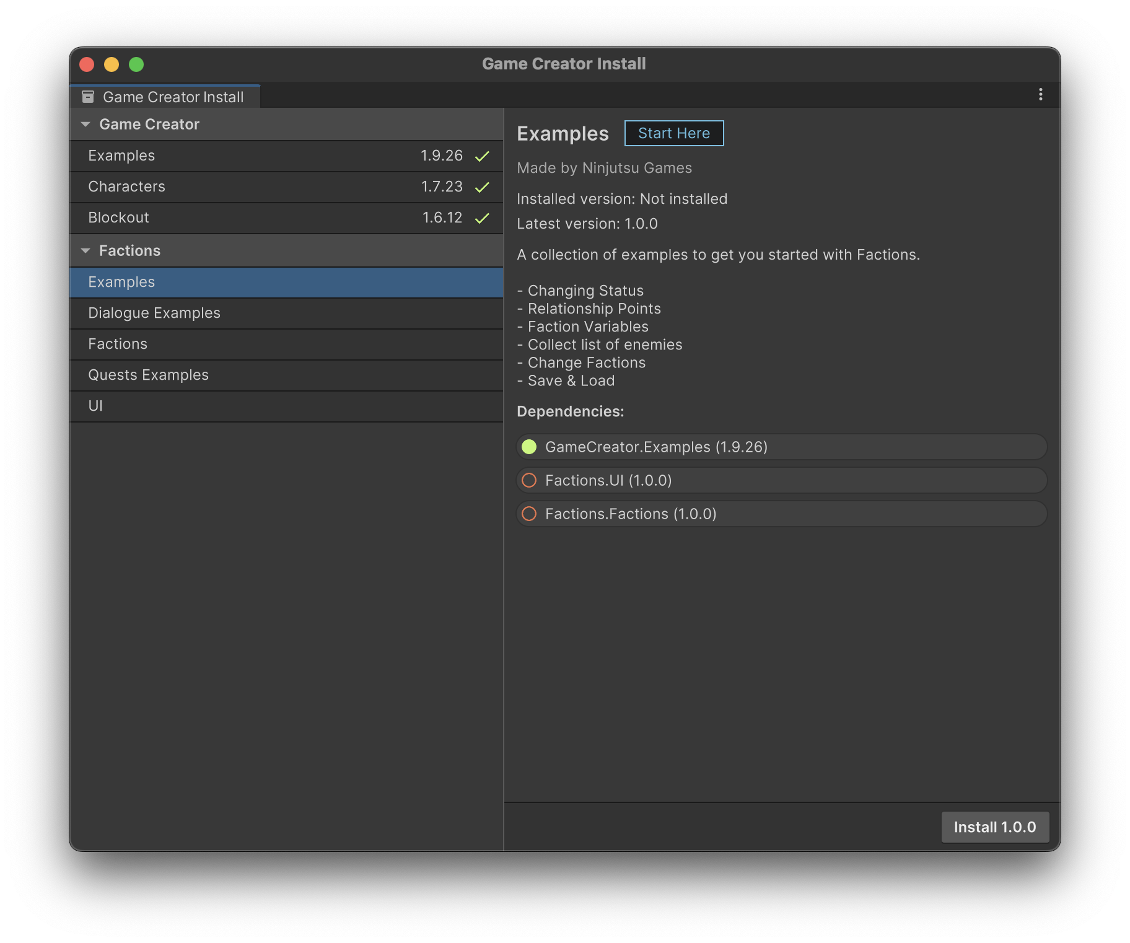
Task: Click orange status circle for Factions.UI
Action: point(529,480)
